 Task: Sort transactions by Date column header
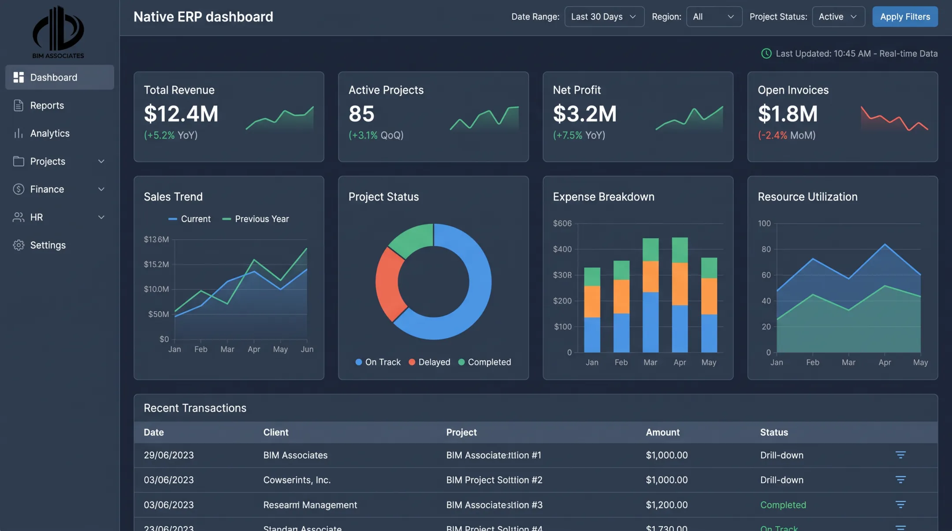154,432
